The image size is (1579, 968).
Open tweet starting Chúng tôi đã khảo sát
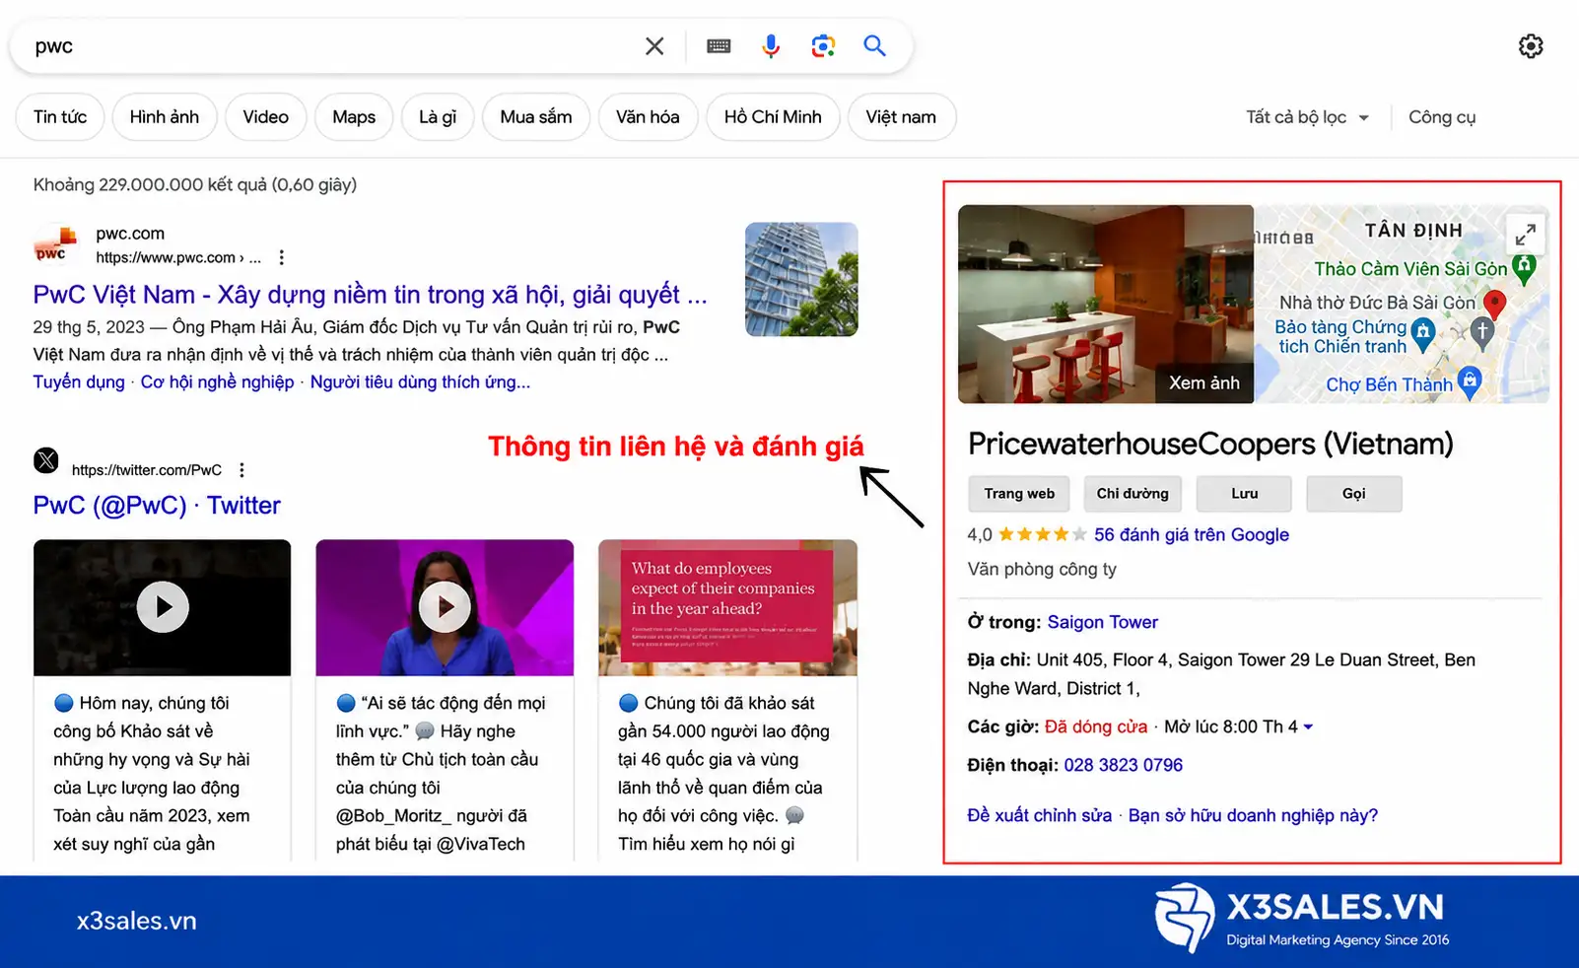tap(725, 774)
